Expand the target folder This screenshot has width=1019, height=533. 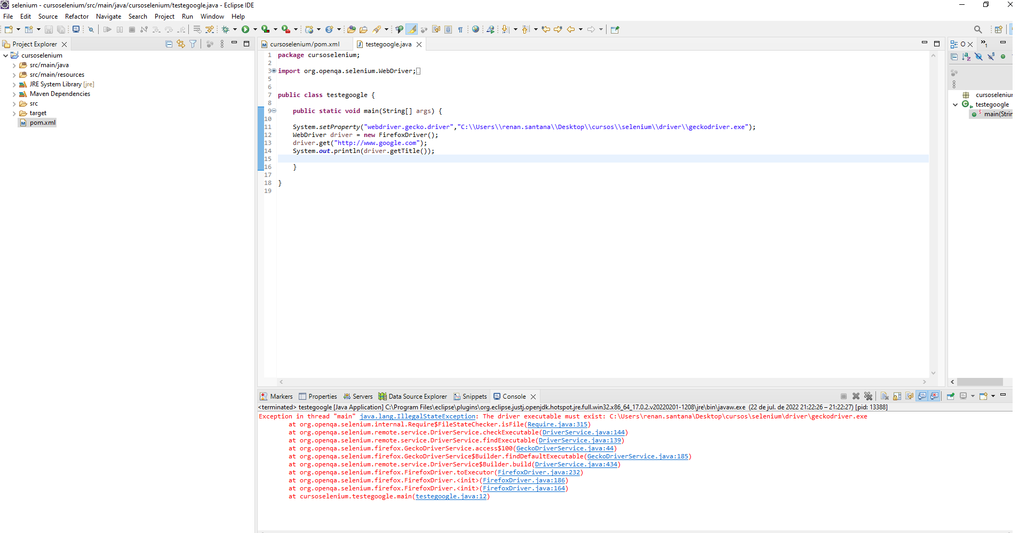pos(14,114)
